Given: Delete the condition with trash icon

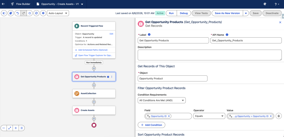Looking at the screenshot, I should tap(279, 116).
